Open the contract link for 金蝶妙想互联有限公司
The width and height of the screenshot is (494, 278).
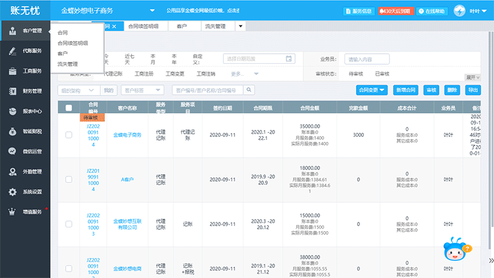[93, 224]
